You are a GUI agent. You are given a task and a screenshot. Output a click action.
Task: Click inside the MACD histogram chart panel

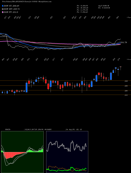pos(22,152)
